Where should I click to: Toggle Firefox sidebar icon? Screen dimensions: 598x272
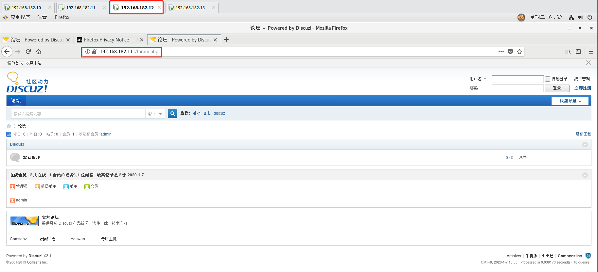578,52
